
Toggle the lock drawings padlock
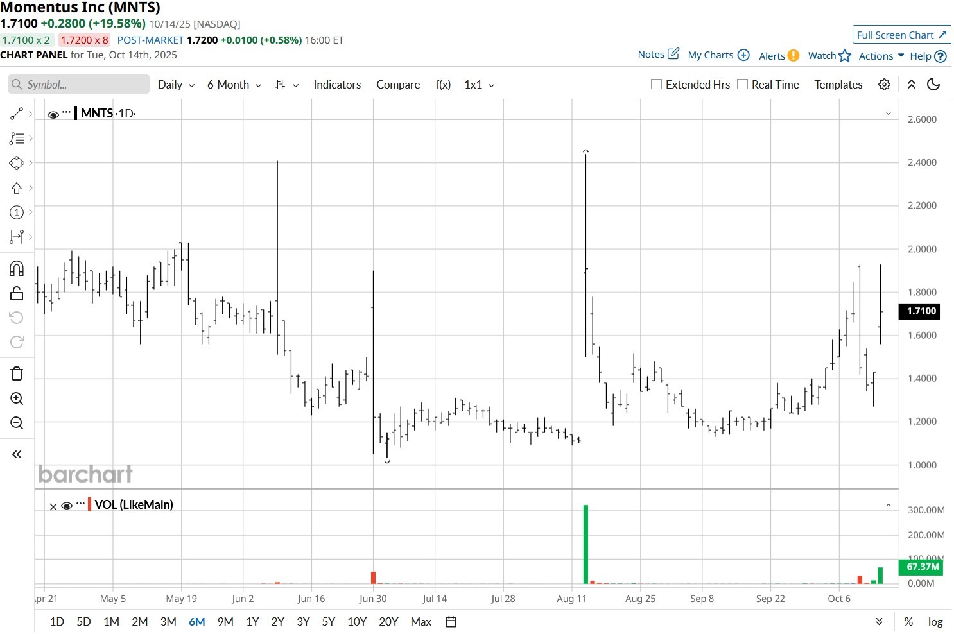click(17, 293)
